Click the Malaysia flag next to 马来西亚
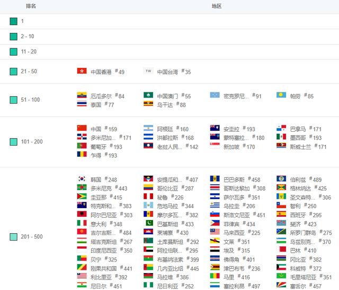Screen dimensions: 339x290 (215, 232)
